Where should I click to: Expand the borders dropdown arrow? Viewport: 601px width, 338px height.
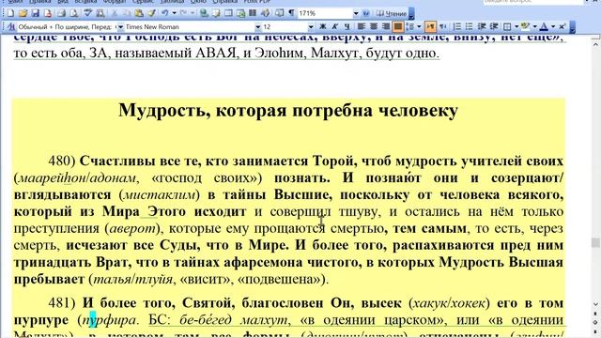click(x=516, y=27)
